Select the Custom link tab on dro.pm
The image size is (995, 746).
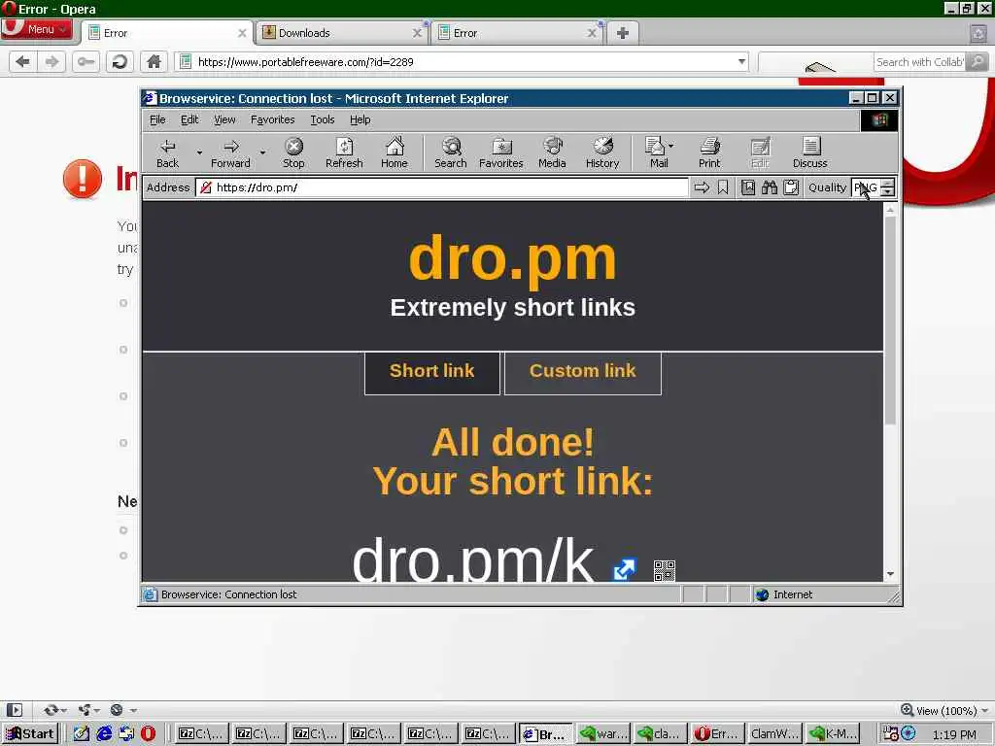583,372
